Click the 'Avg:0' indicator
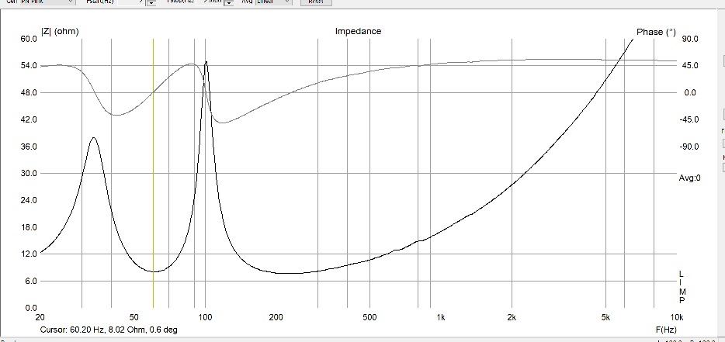The image size is (725, 342). click(x=689, y=178)
